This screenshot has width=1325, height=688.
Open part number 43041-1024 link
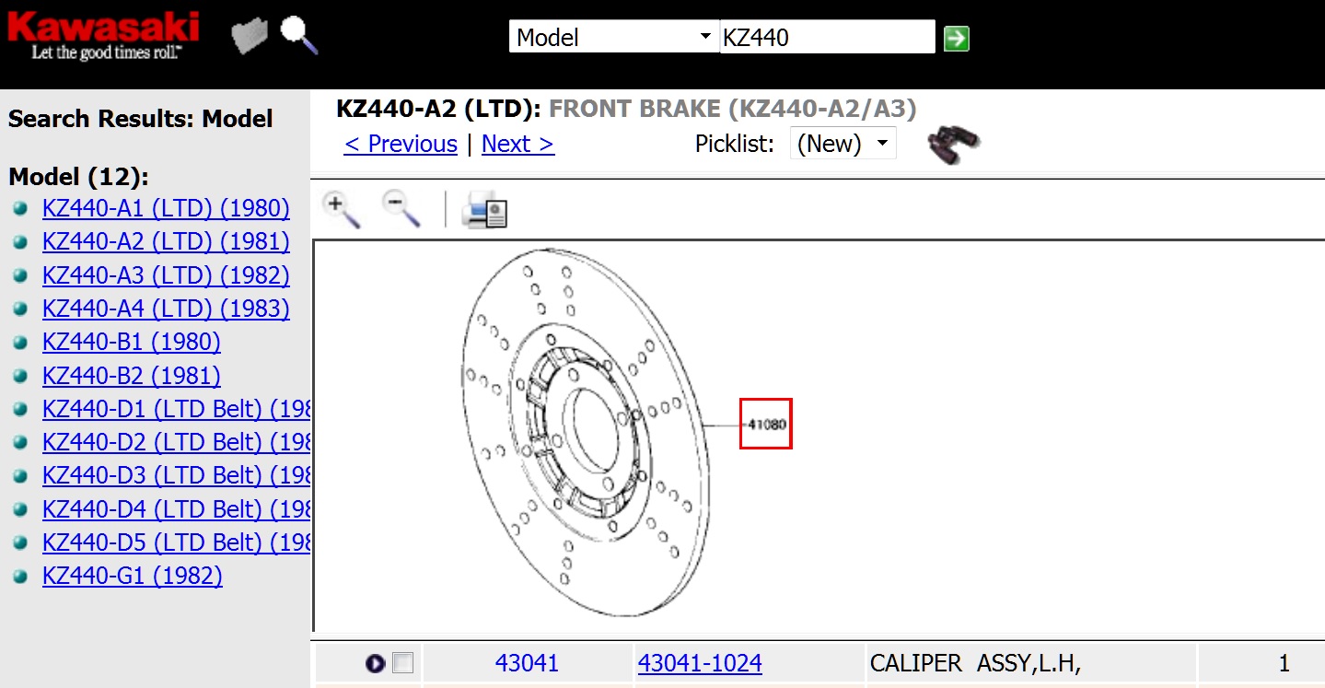click(700, 663)
